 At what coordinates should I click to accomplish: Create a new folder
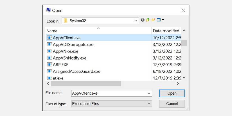coord(153,20)
